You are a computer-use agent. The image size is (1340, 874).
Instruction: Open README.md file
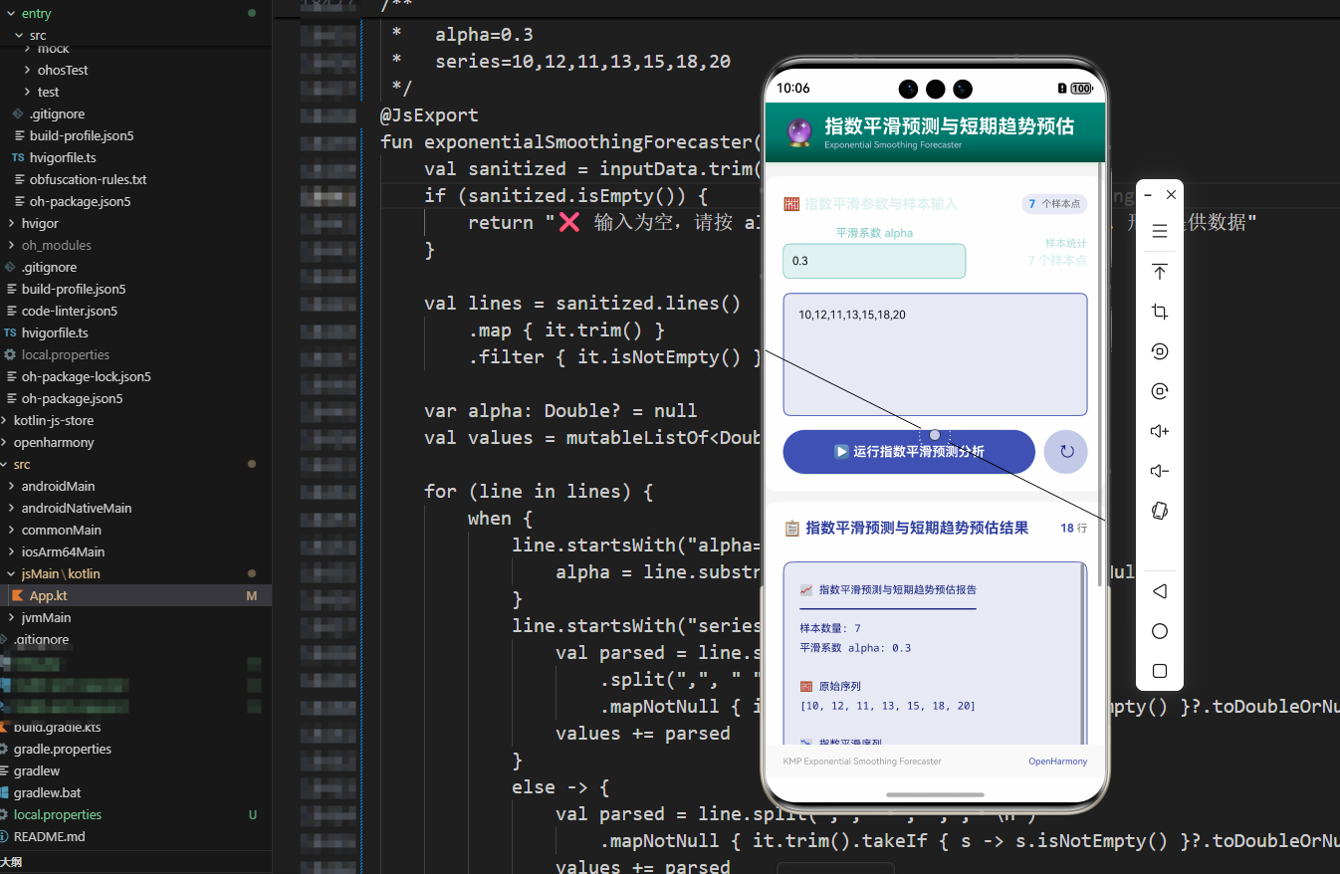(x=50, y=836)
